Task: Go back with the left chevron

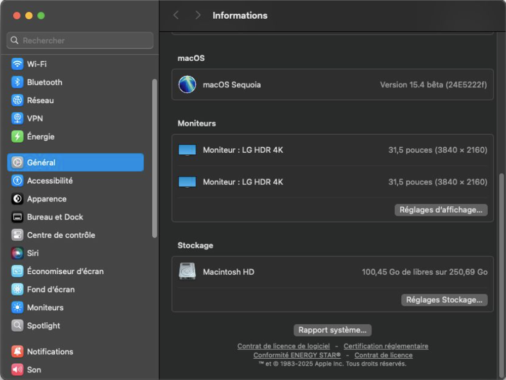Action: point(176,15)
